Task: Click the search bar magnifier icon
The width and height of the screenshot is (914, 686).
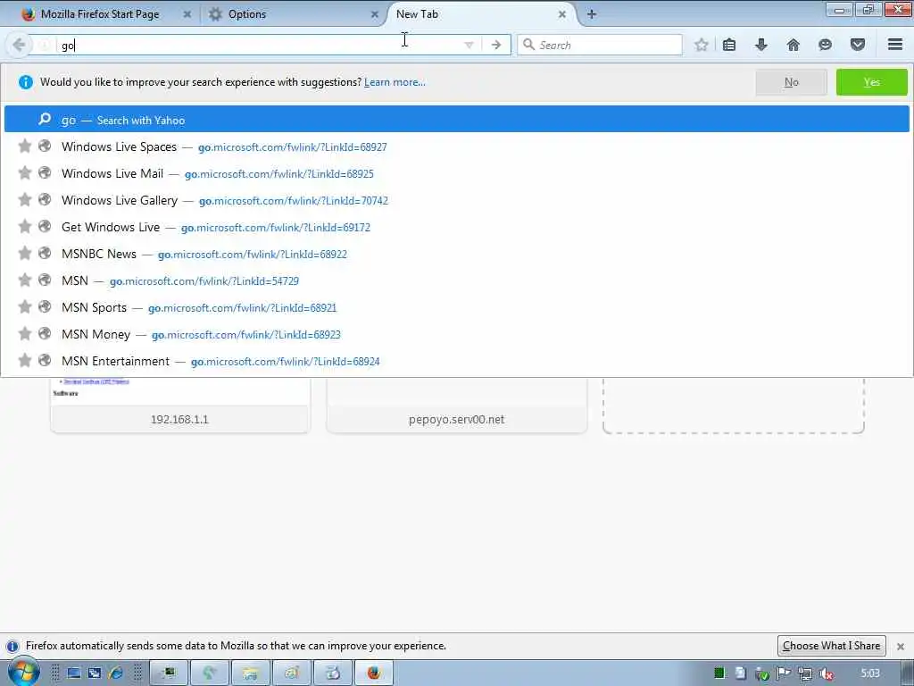Action: point(528,45)
